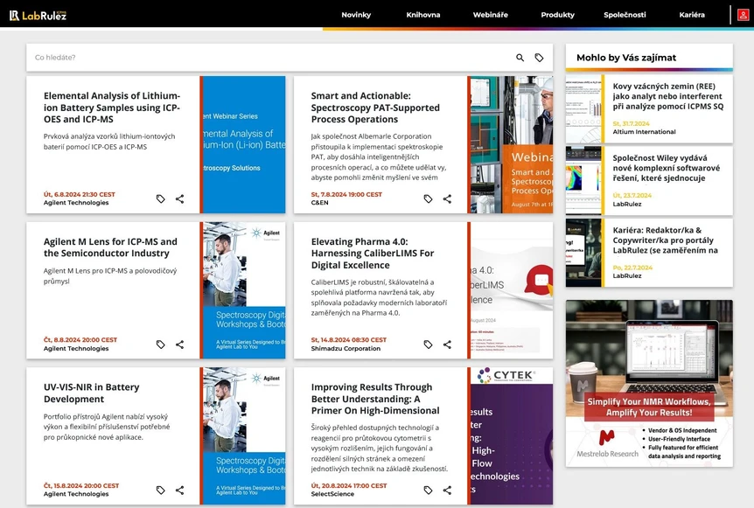Tag the Improving Results Through Better Understanding card
754x508 pixels.
click(428, 491)
